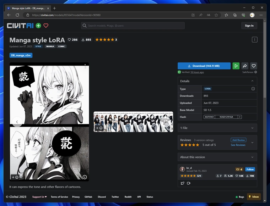Click the search models input field
Image resolution: width=270 pixels, height=206 pixels.
133,26
